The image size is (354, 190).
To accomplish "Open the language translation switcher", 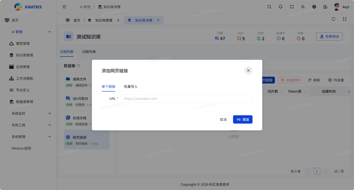I will click(303, 7).
